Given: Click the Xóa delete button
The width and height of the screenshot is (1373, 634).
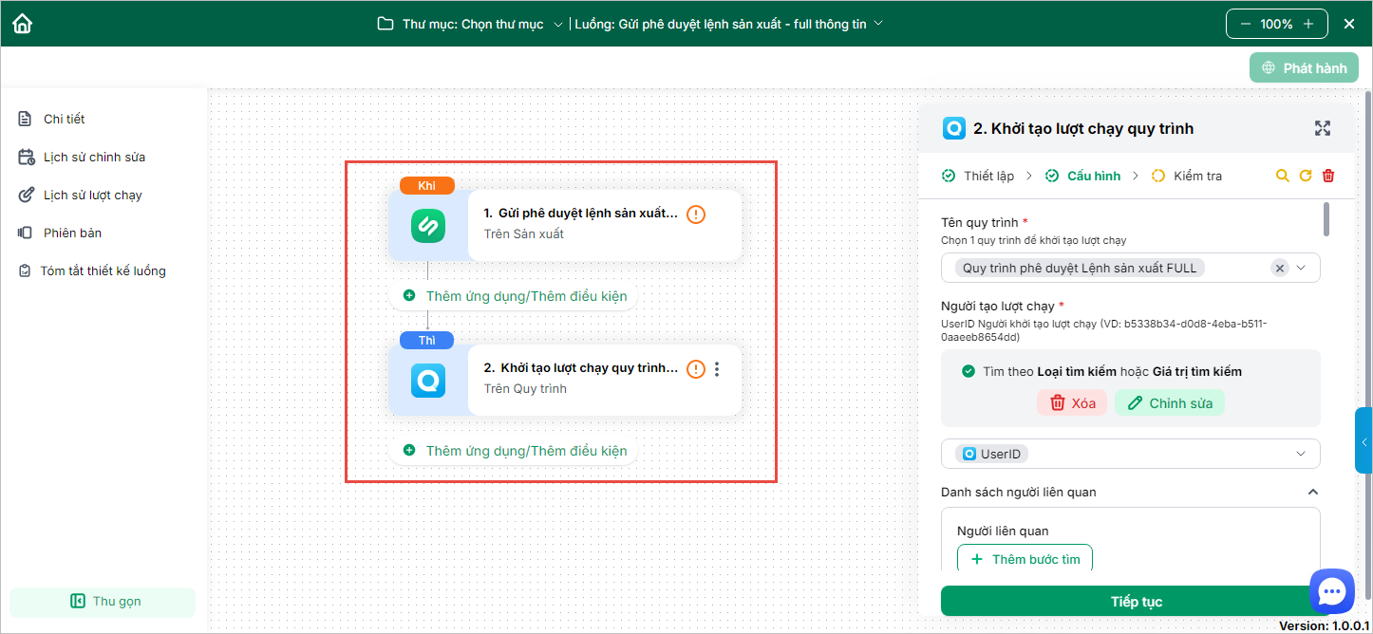Looking at the screenshot, I should pos(1072,403).
